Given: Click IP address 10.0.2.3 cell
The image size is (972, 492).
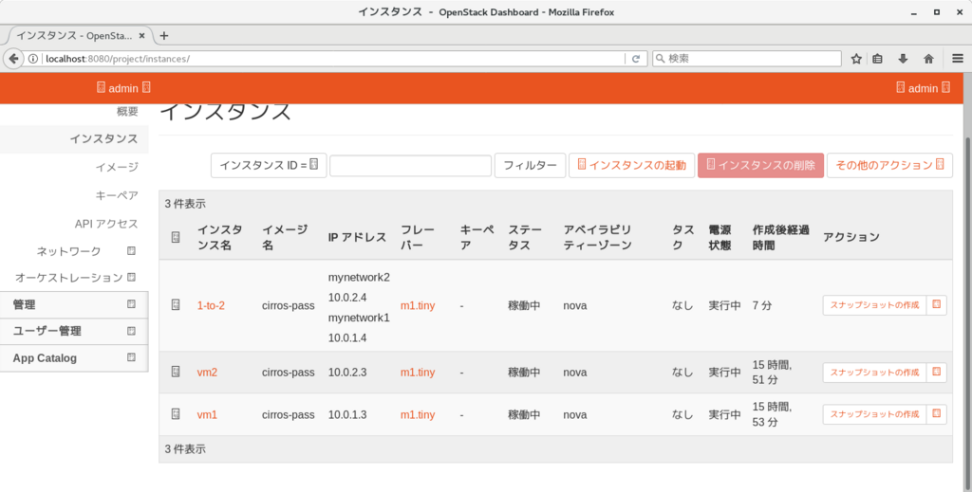Looking at the screenshot, I should 347,373.
